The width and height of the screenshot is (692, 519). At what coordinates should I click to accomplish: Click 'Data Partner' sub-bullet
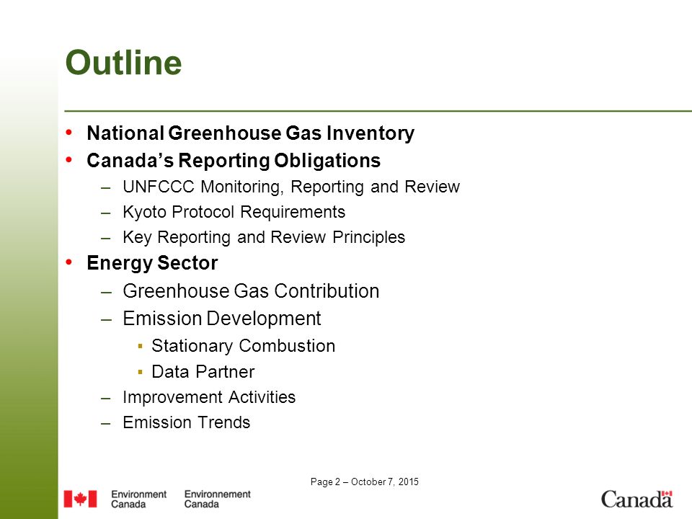pos(203,372)
